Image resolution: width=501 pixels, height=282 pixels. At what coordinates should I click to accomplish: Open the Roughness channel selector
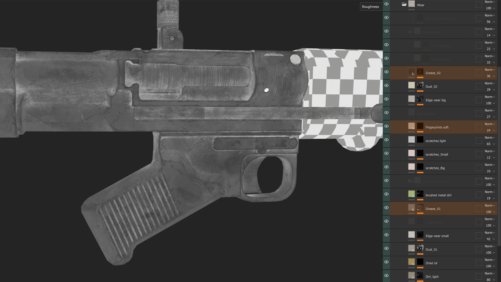370,7
